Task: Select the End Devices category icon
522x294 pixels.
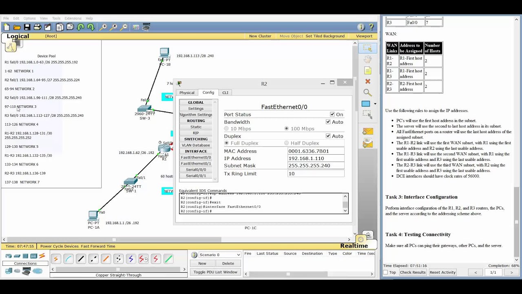Action: coord(9,271)
